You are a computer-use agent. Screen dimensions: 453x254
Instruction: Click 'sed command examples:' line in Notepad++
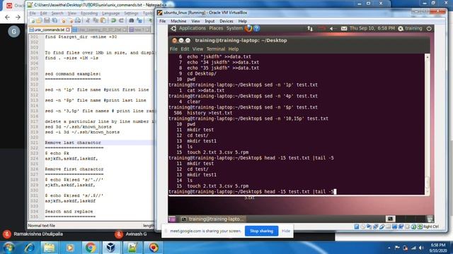pyautogui.click(x=73, y=74)
